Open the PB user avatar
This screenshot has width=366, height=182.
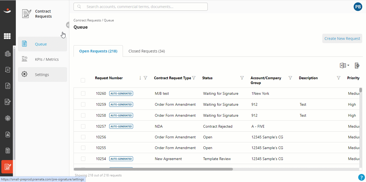358,7
